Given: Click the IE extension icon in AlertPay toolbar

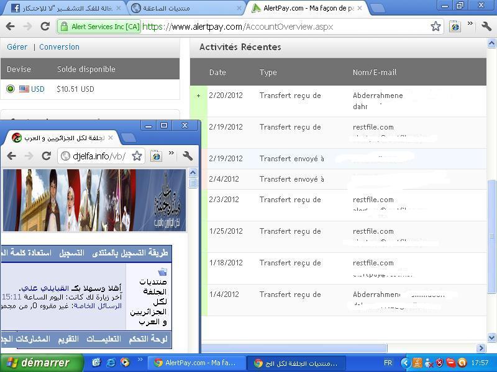Looking at the screenshot, I should [x=455, y=26].
